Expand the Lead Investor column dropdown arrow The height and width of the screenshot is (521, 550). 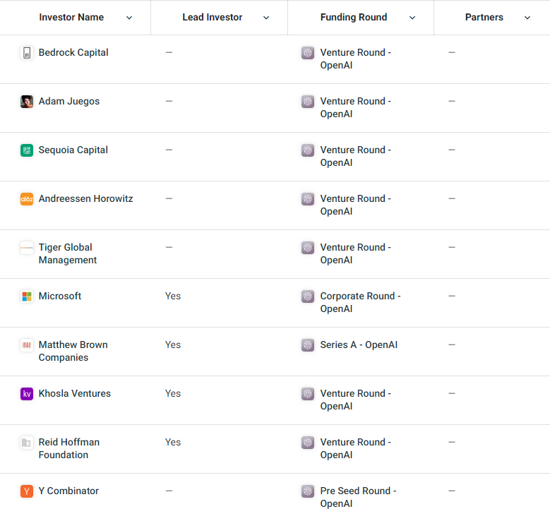266,18
